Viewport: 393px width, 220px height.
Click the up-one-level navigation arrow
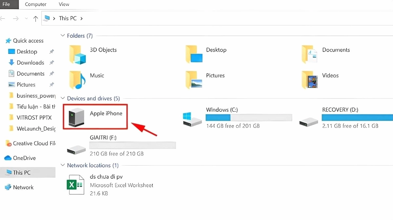coord(35,18)
